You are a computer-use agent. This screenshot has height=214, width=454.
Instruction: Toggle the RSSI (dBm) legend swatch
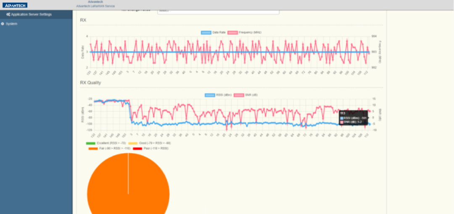click(210, 95)
